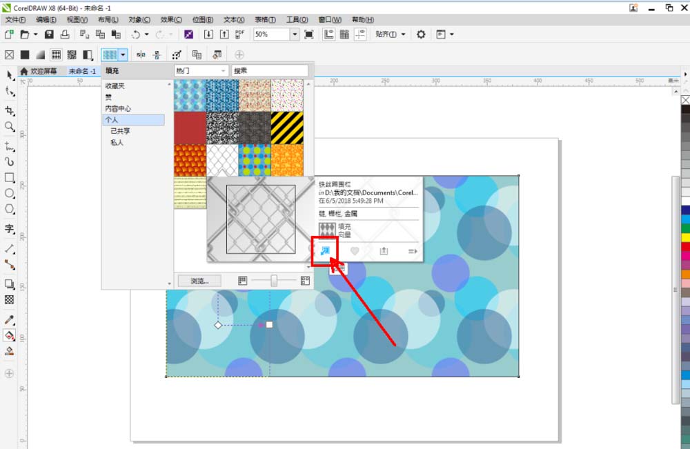Switch to the 欢迎屏幕 tab
Screen dimensions: 690x449
click(x=43, y=71)
